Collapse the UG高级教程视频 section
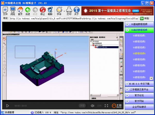 [139, 30]
